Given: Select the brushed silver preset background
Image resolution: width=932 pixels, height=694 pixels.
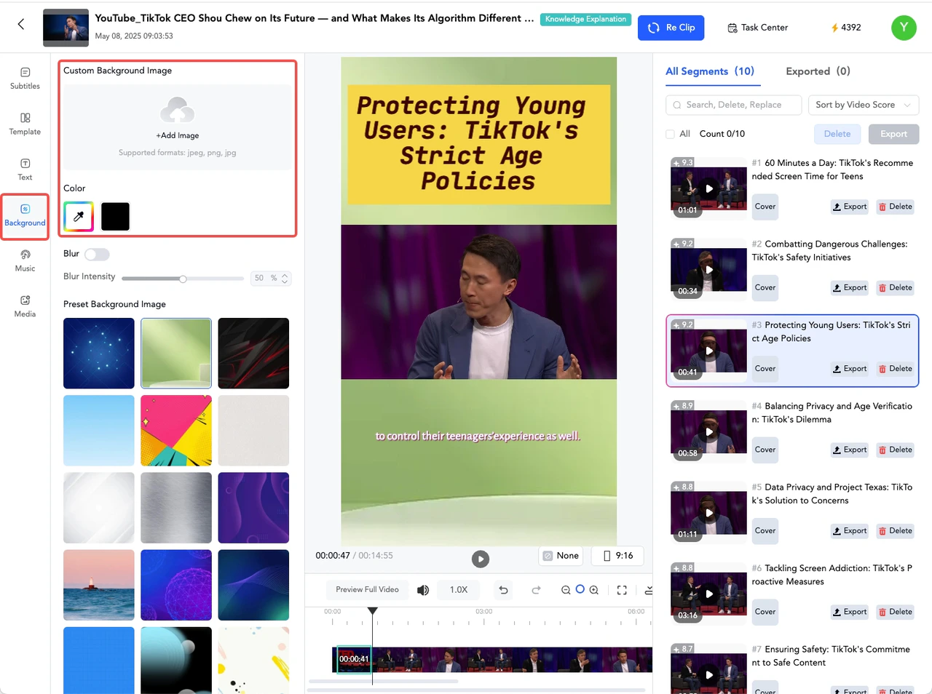Looking at the screenshot, I should (176, 508).
